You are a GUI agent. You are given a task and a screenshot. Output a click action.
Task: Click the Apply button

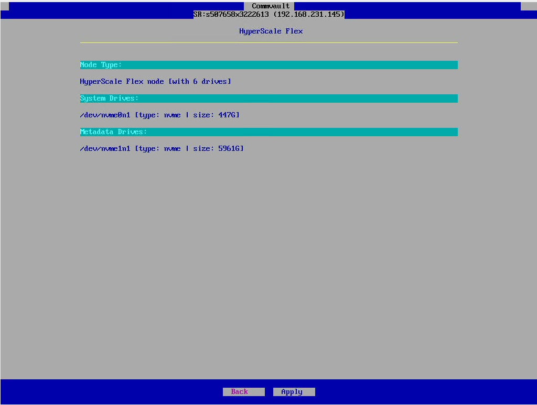coord(294,392)
